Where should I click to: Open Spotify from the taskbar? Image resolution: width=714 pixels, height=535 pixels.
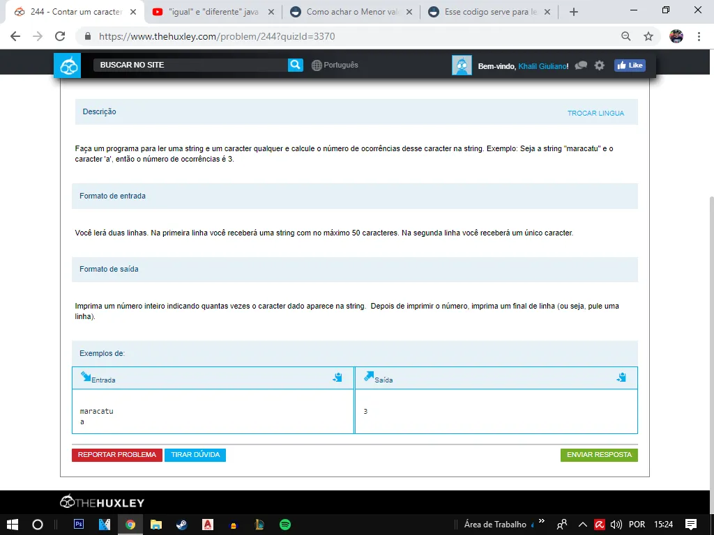pyautogui.click(x=285, y=525)
